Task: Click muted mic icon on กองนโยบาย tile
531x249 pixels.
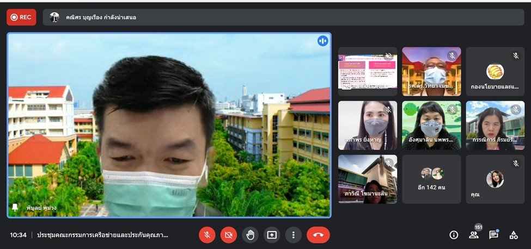Action: (x=516, y=55)
